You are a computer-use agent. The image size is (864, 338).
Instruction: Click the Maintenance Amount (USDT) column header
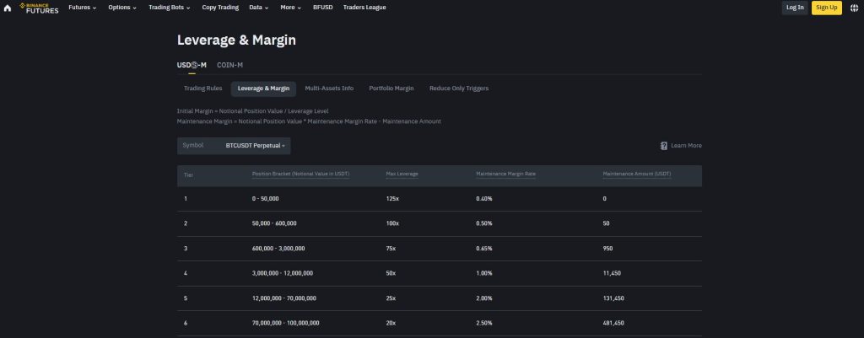[x=637, y=174]
